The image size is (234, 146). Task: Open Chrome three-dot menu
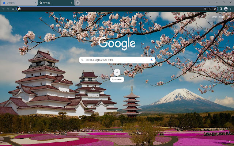231,9
